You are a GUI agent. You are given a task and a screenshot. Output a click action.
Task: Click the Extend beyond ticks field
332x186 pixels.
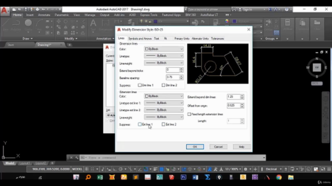tap(173, 70)
